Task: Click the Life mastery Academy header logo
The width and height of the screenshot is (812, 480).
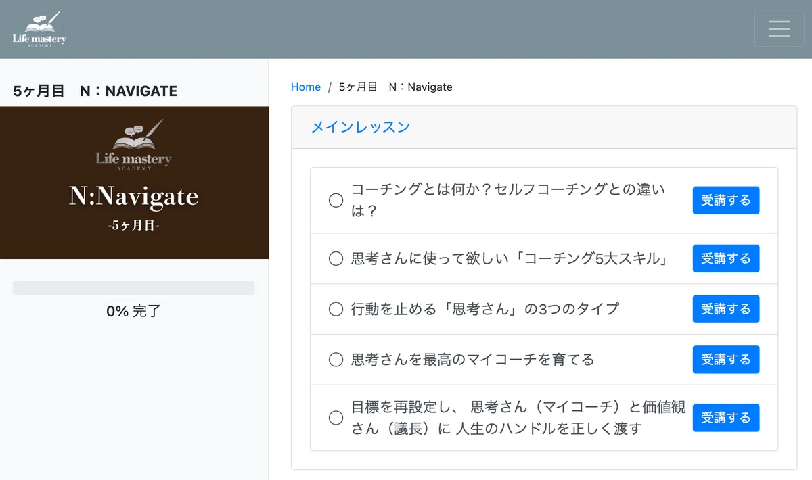Action: (39, 29)
